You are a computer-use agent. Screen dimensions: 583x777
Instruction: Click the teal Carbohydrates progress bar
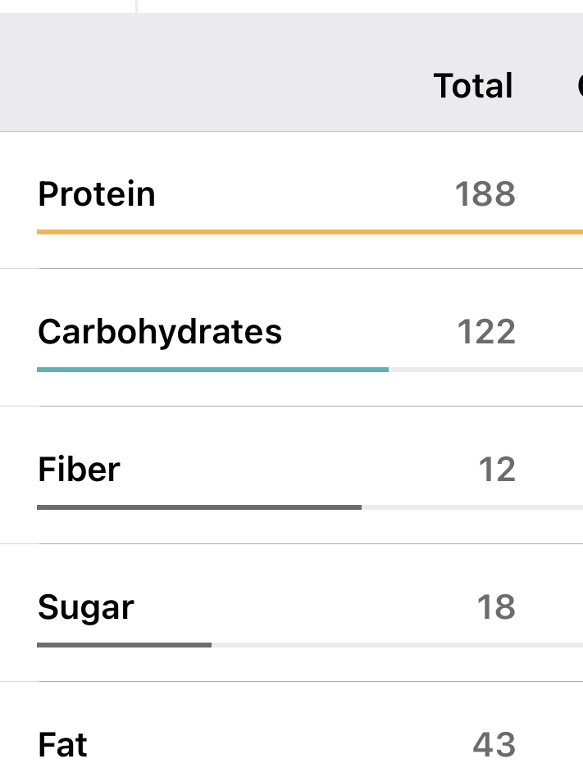(212, 370)
